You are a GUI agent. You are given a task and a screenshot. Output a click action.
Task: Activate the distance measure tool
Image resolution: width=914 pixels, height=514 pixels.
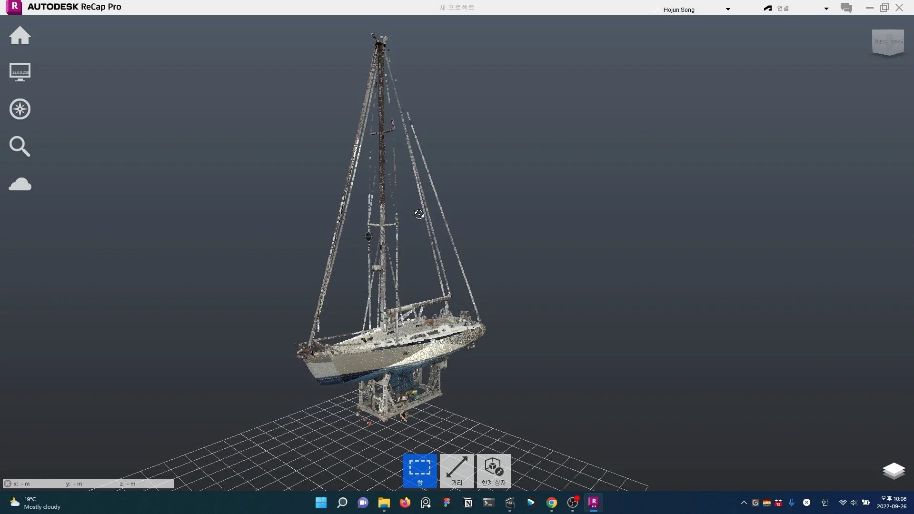click(x=457, y=471)
